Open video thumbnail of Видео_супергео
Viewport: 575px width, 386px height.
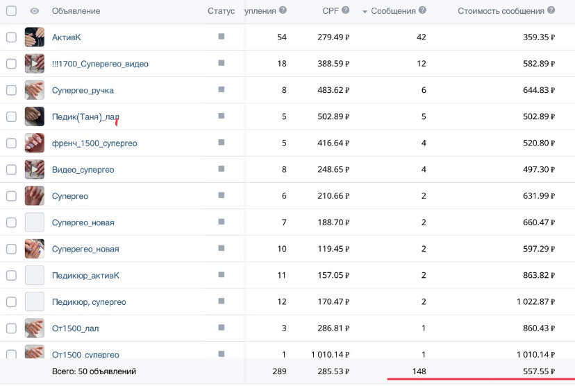(35, 169)
